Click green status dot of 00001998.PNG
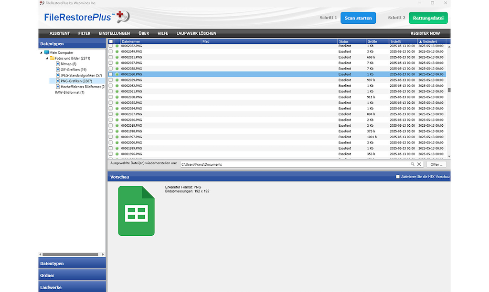 (x=117, y=131)
